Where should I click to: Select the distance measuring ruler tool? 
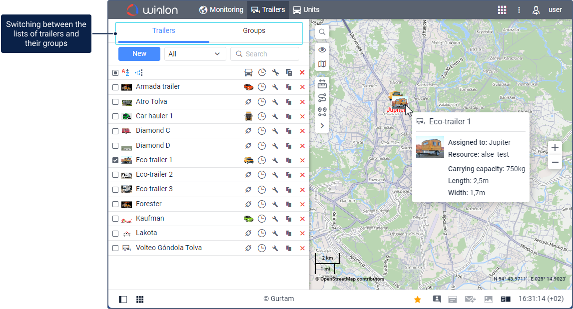click(322, 84)
